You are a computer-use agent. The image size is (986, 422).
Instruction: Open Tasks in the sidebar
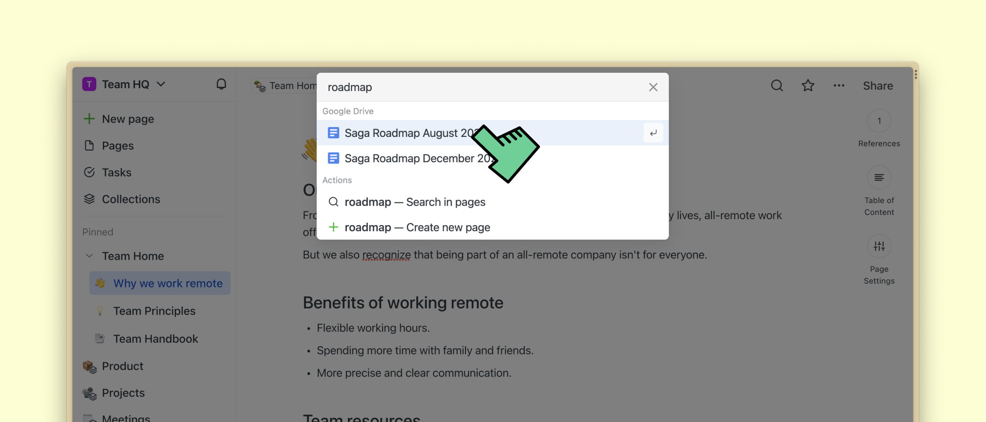pos(116,173)
